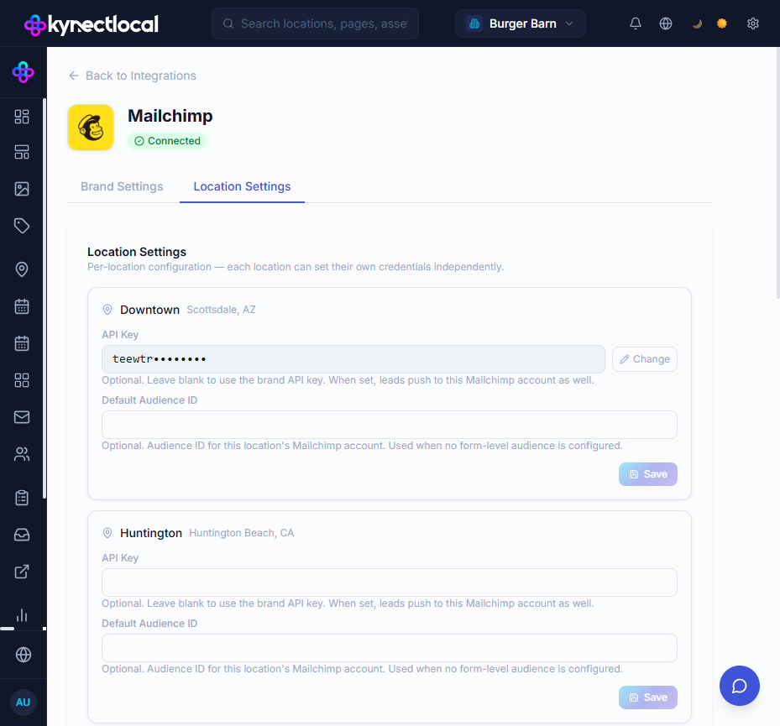
Task: Focus the search locations field
Action: point(315,24)
